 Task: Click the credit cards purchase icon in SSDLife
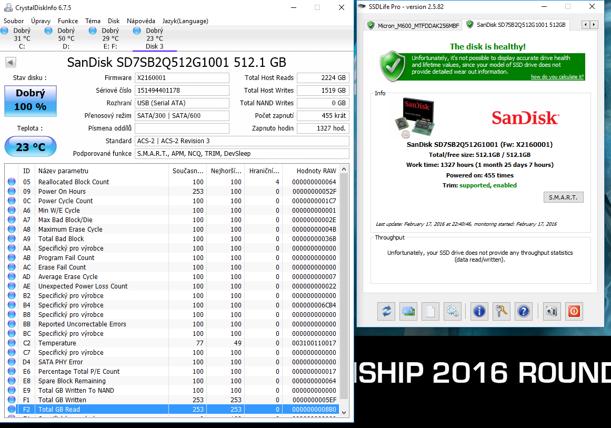[408, 312]
